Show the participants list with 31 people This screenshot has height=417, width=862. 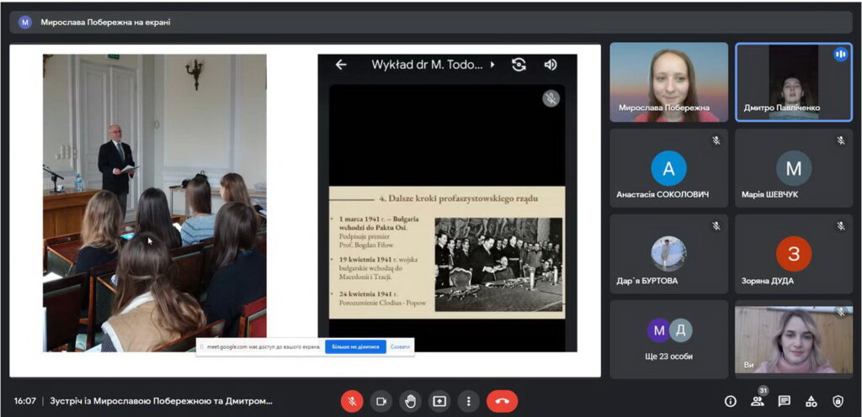pyautogui.click(x=758, y=401)
